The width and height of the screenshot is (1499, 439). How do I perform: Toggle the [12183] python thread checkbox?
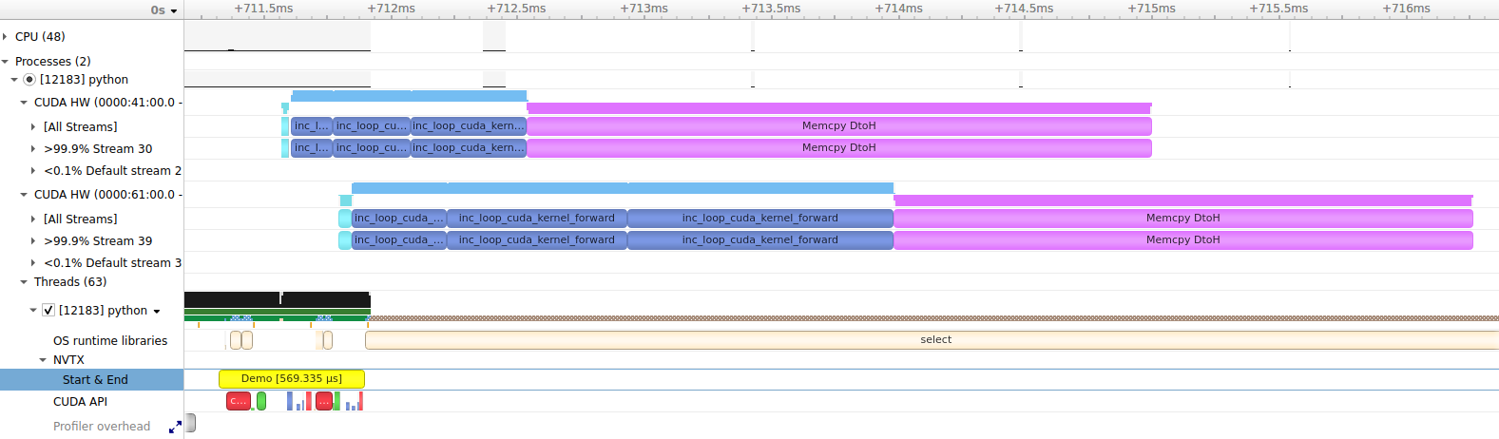(x=48, y=311)
